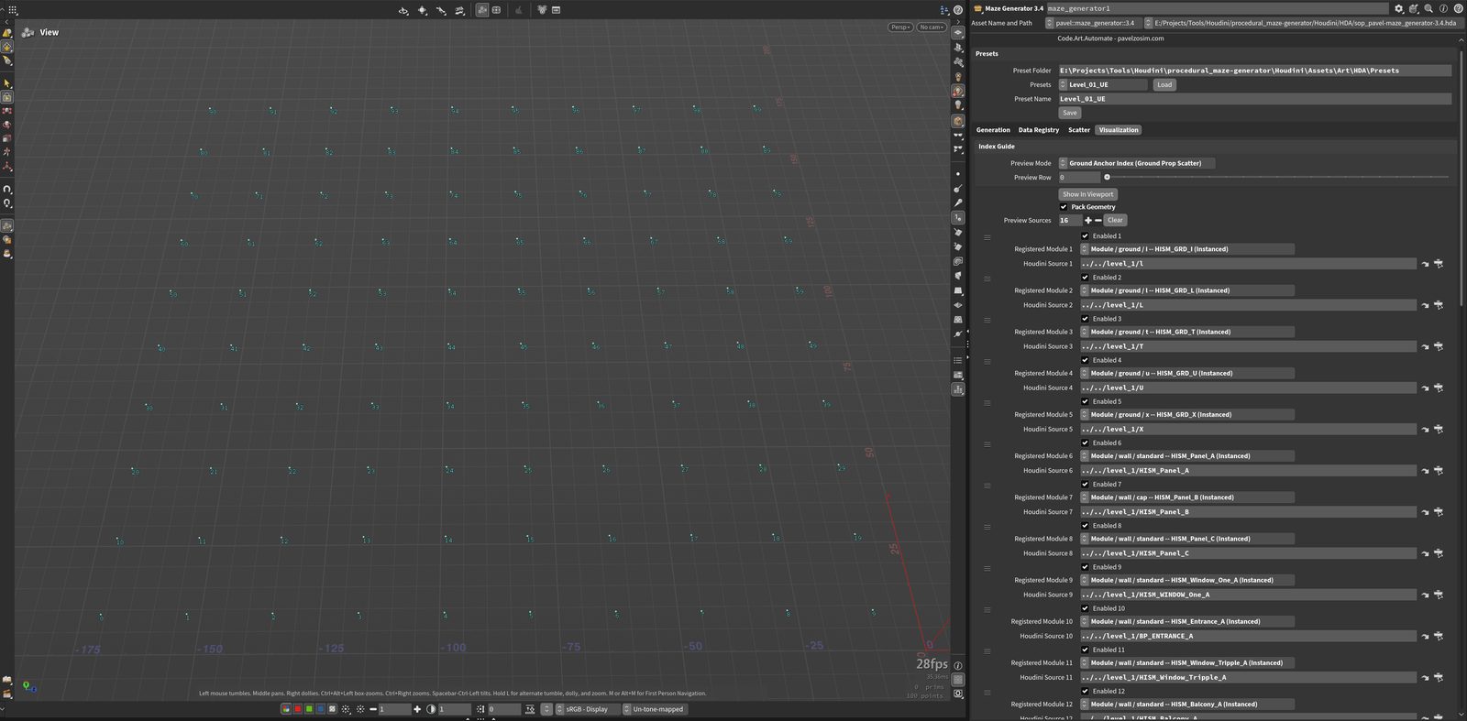Click the plus icon to add Preview Source
This screenshot has height=721, width=1467.
[1088, 220]
